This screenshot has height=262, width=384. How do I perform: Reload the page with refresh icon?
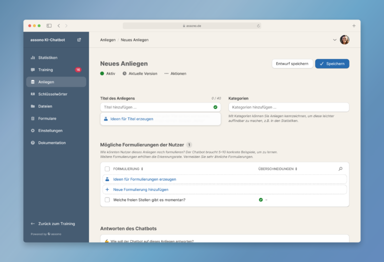(x=258, y=25)
